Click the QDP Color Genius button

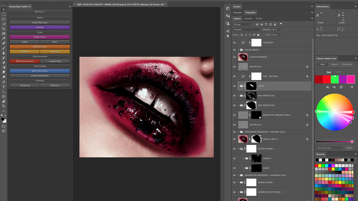click(40, 71)
